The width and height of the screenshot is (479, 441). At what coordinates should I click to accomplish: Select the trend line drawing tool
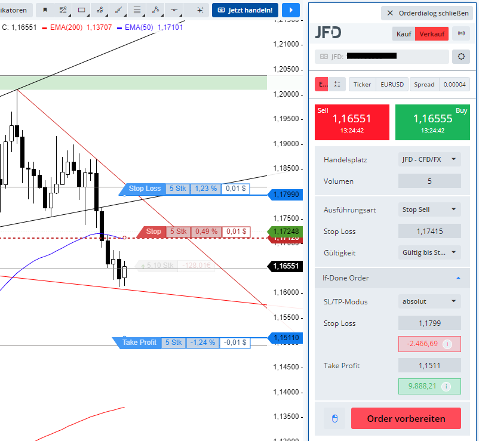coord(118,10)
